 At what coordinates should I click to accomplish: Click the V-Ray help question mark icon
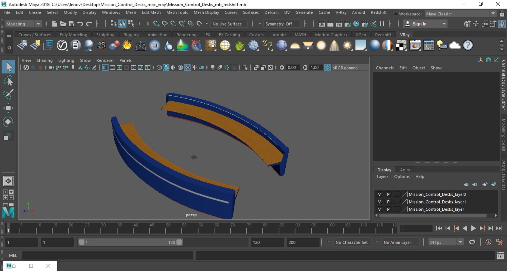(x=468, y=45)
